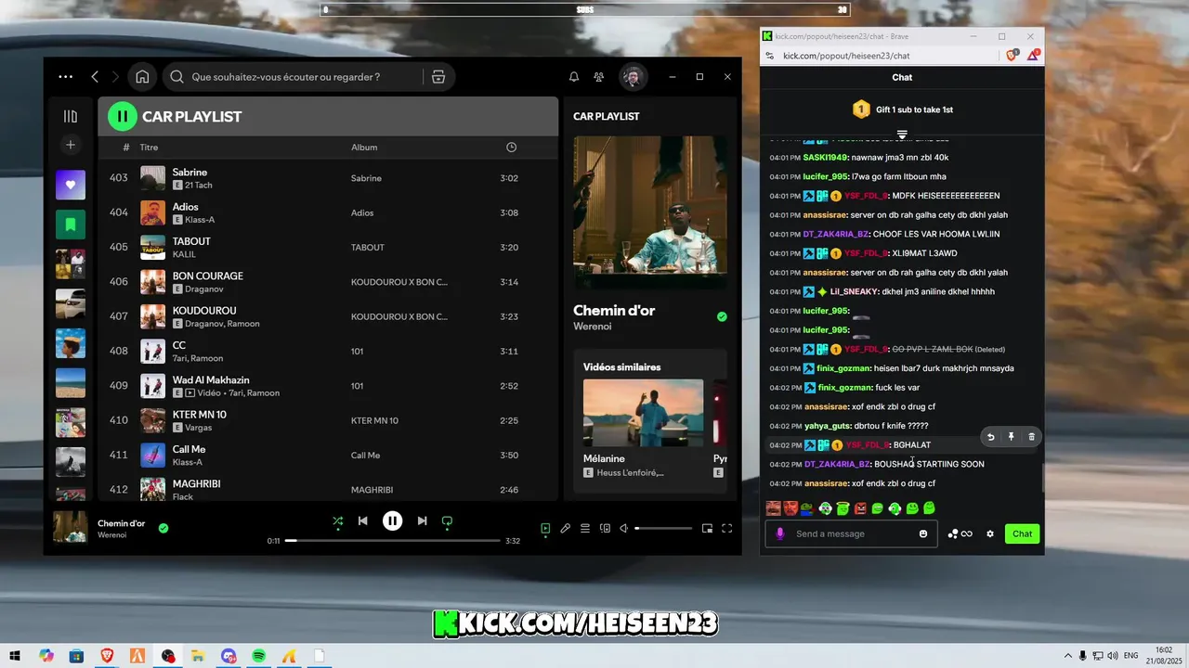Open Connect to a device
Screen dimensions: 1189x668
pos(605,529)
